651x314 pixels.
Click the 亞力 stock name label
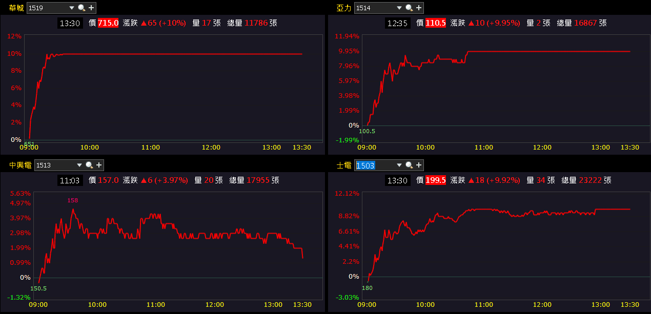coord(344,8)
